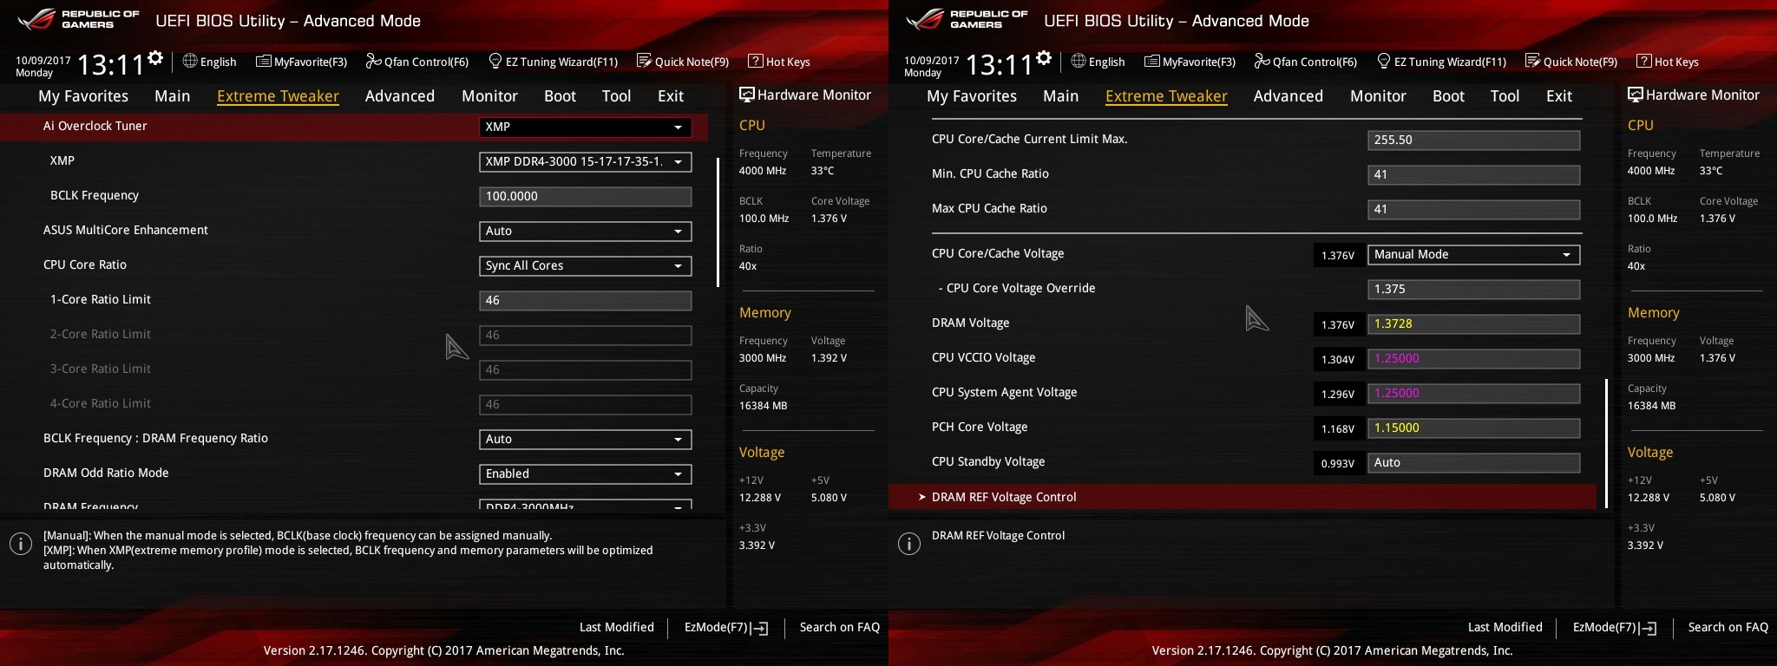Switch to the Main tab in the left window
Screen dimensions: 1777x666
(x=172, y=96)
